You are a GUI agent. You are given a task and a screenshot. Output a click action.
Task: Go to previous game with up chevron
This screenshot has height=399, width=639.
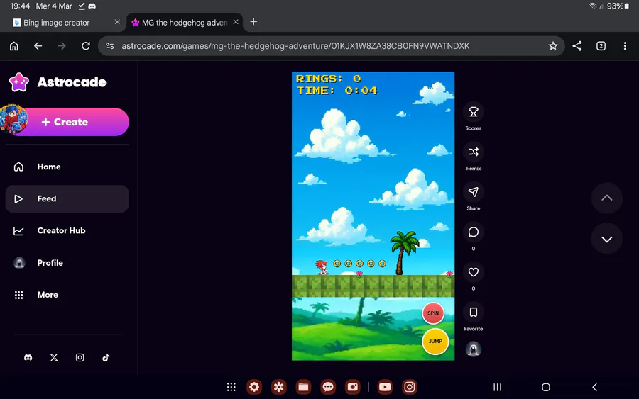(607, 198)
